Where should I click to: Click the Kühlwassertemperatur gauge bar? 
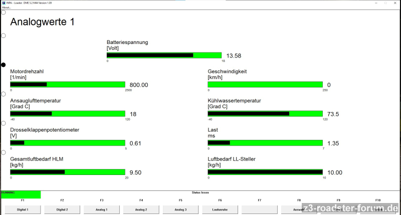pos(265,113)
